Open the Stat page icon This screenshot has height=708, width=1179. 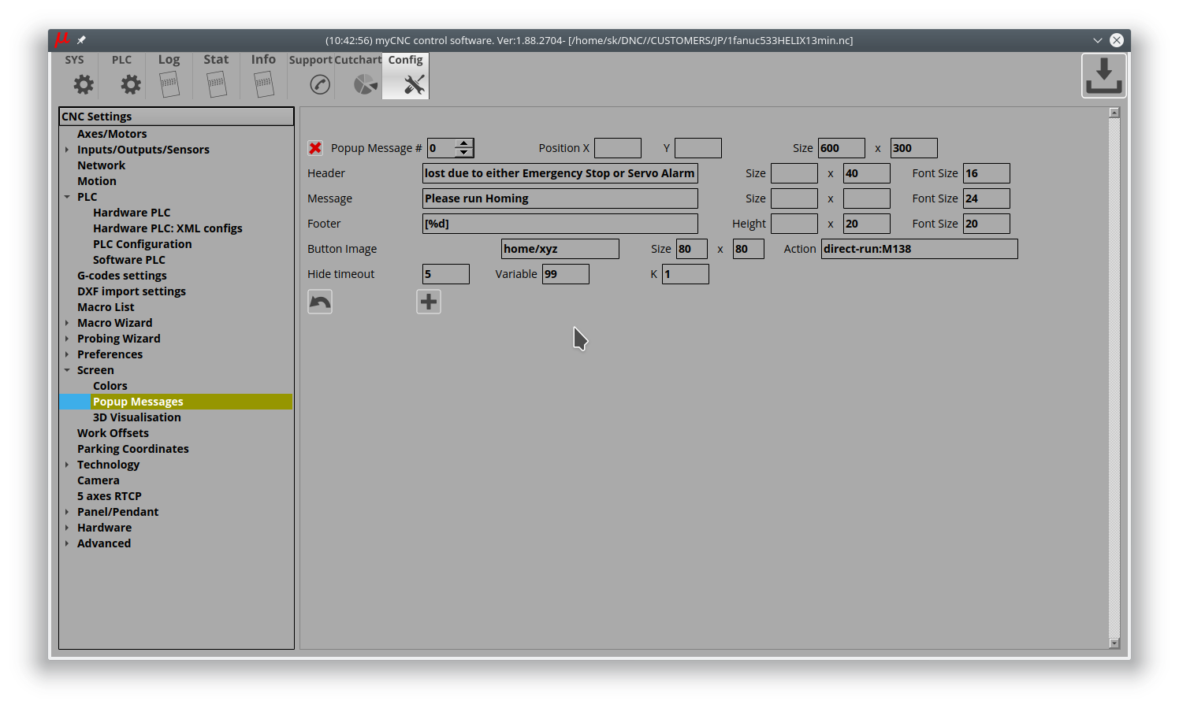(217, 83)
